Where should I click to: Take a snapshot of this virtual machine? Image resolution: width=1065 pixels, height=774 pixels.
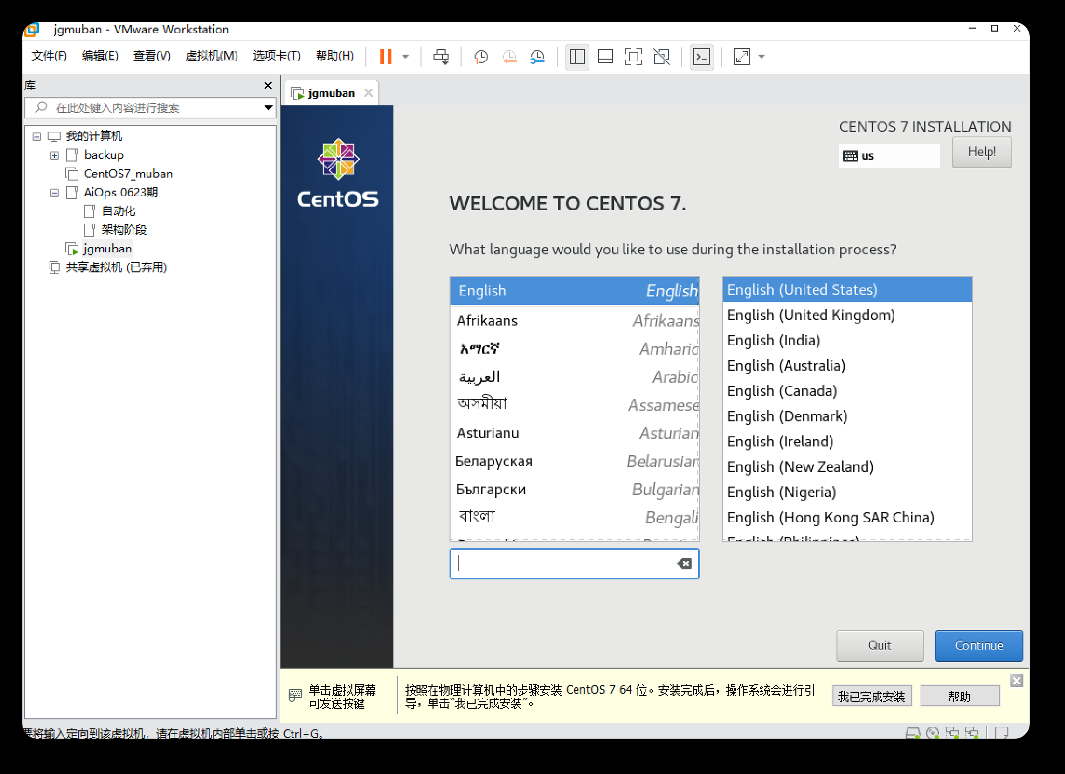coord(481,56)
